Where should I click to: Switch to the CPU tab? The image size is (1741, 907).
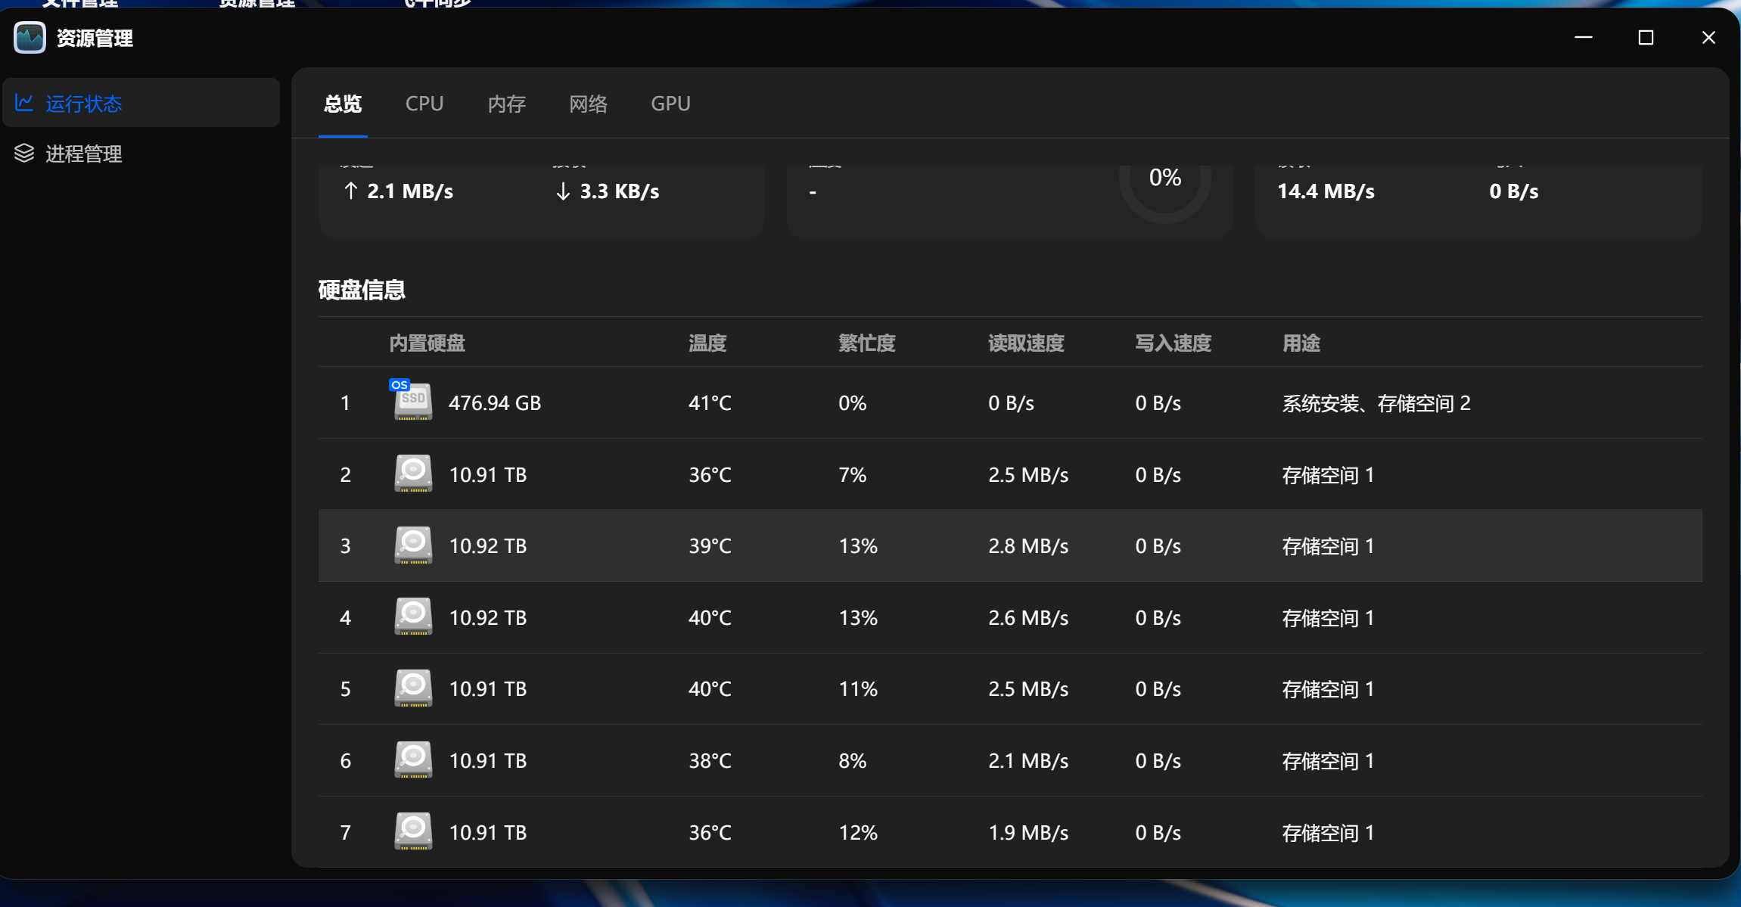[424, 103]
